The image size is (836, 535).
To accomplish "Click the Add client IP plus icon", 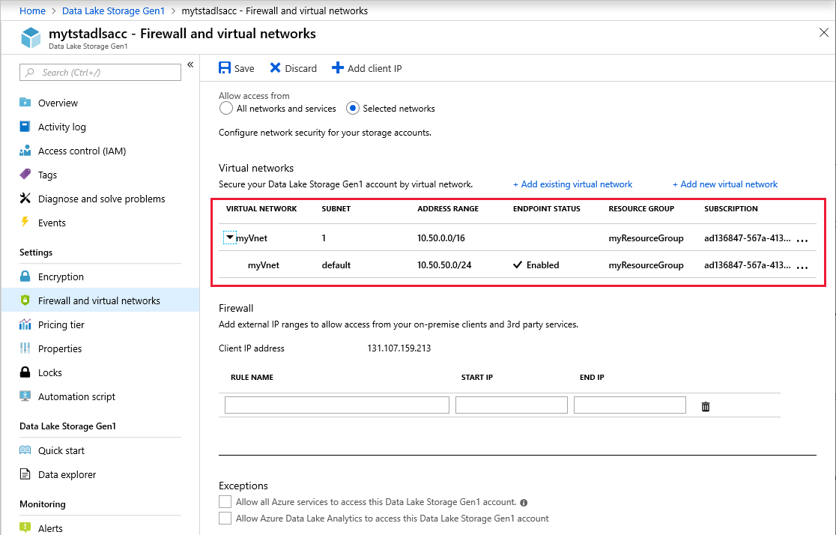I will (338, 67).
